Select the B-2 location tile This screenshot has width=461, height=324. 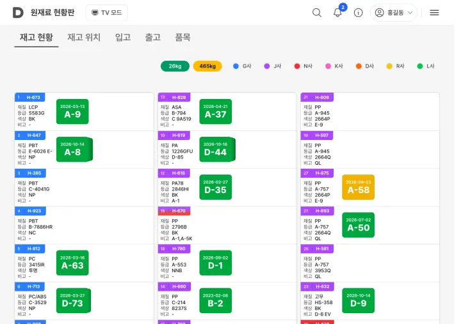[216, 300]
